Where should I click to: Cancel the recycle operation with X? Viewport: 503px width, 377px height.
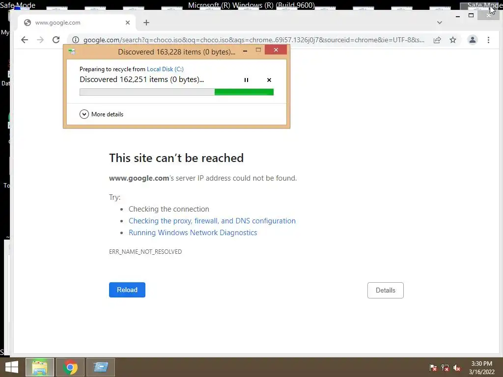click(x=269, y=80)
